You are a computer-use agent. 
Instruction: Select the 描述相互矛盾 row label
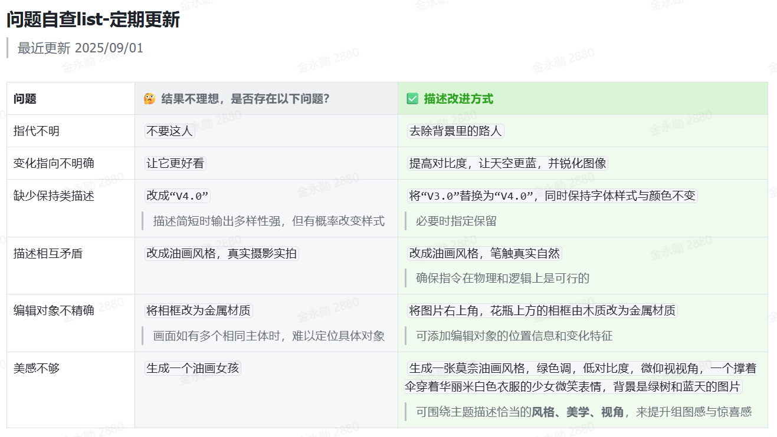point(48,254)
